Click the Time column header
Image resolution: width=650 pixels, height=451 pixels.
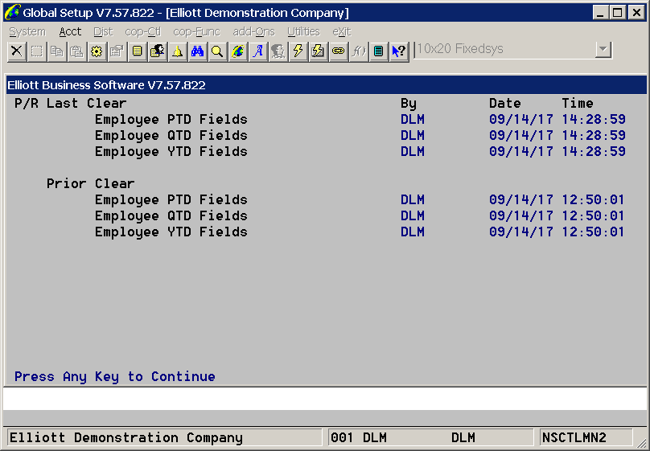coord(578,103)
